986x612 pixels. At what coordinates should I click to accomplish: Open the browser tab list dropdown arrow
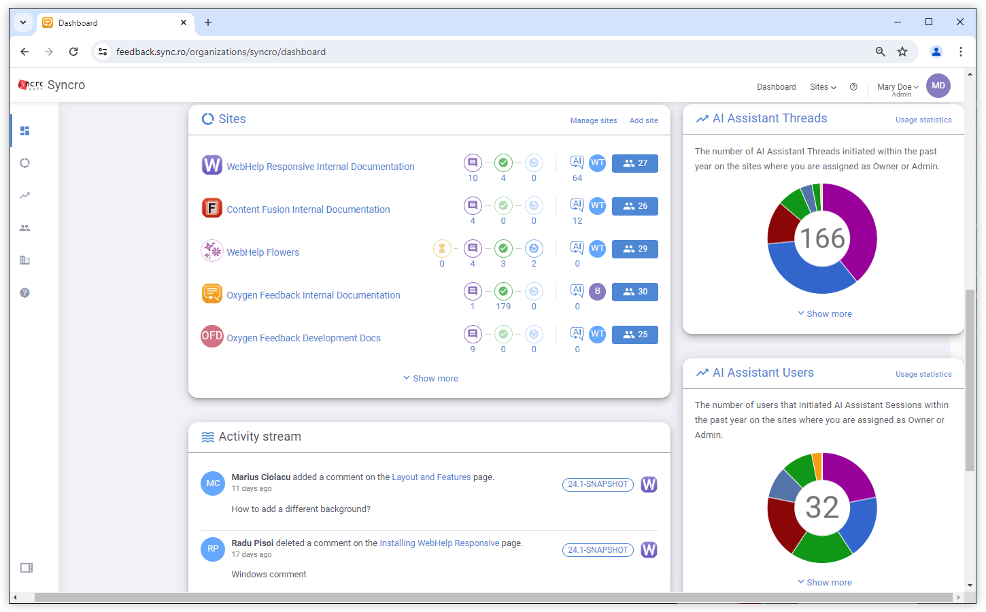click(23, 22)
